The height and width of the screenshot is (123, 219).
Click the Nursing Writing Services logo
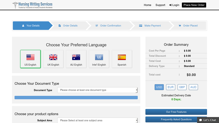(32, 5)
